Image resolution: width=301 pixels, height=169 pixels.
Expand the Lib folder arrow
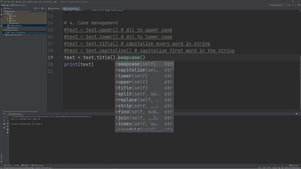(x=8, y=18)
